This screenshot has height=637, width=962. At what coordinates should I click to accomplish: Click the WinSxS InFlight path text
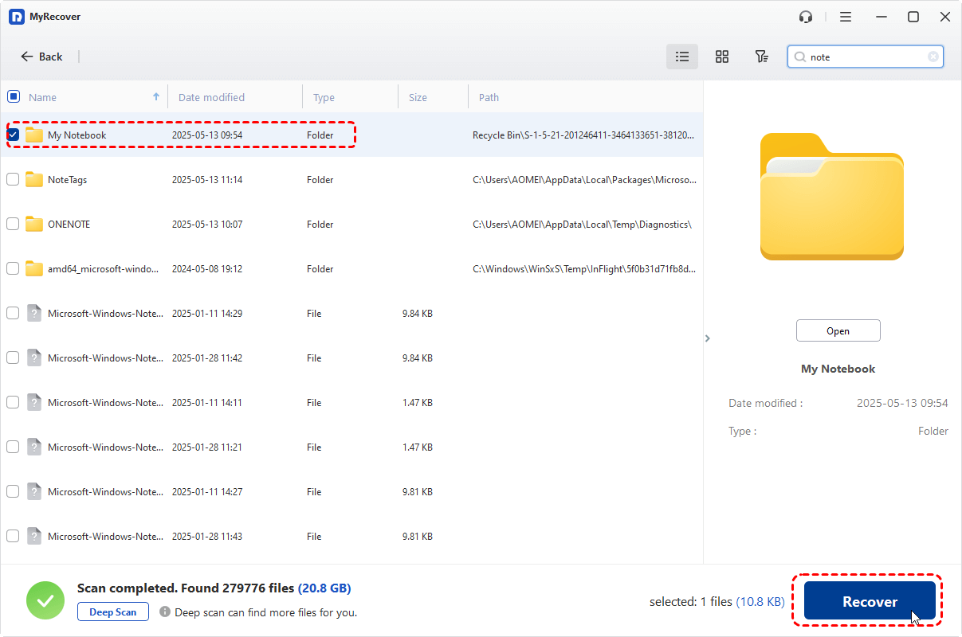click(x=583, y=269)
